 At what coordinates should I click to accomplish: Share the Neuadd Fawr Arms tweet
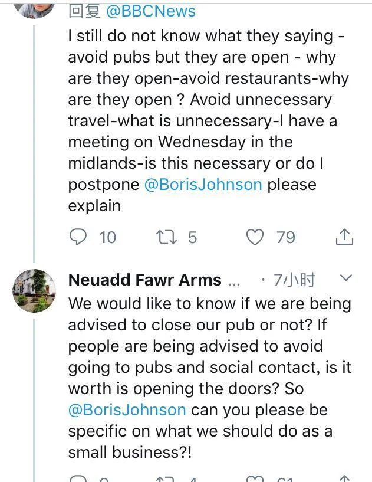tap(344, 478)
